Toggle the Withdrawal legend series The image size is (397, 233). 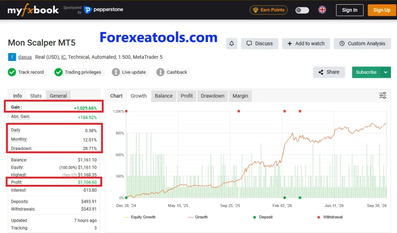click(x=330, y=217)
